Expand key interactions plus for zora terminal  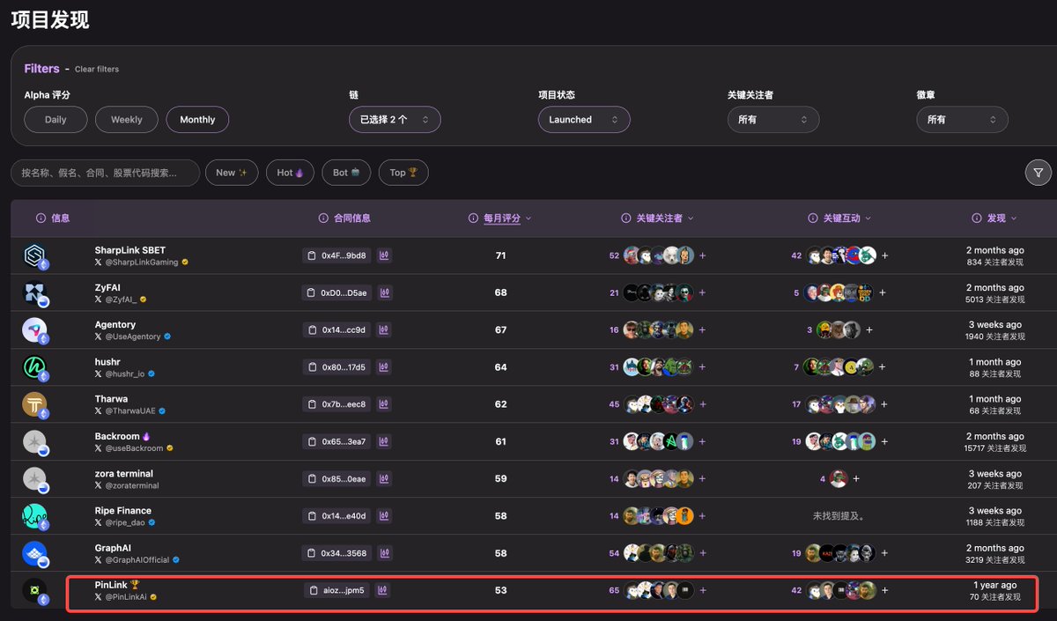pyautogui.click(x=855, y=479)
